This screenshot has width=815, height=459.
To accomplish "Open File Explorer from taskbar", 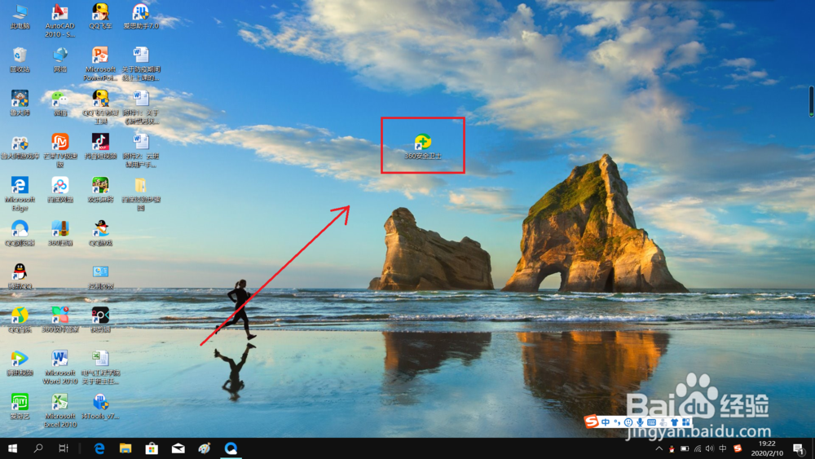I will click(126, 448).
